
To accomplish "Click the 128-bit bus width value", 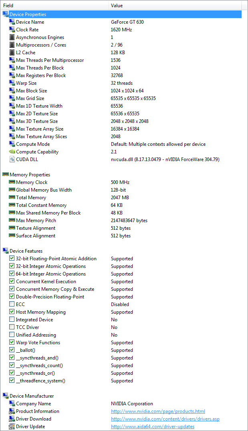I will 119,190.
